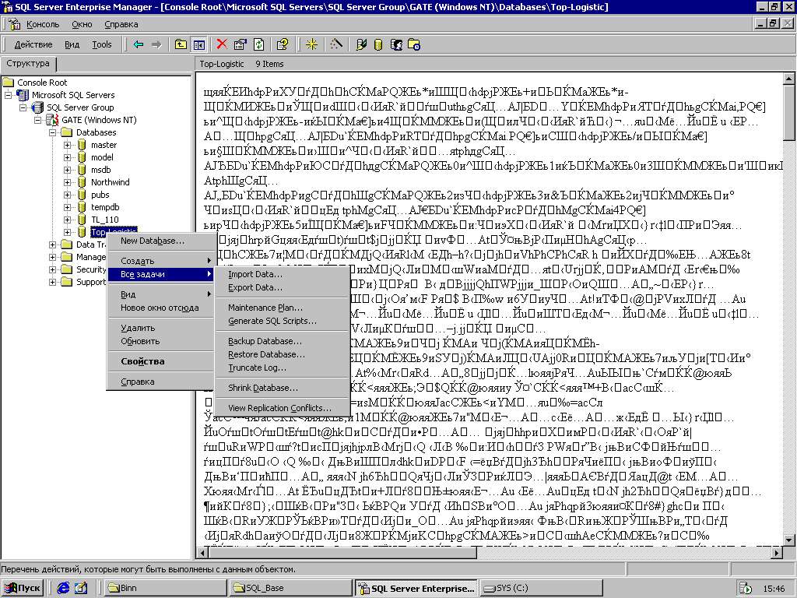This screenshot has height=598, width=797.
Task: Expand the TL_110 database node
Action: click(67, 220)
